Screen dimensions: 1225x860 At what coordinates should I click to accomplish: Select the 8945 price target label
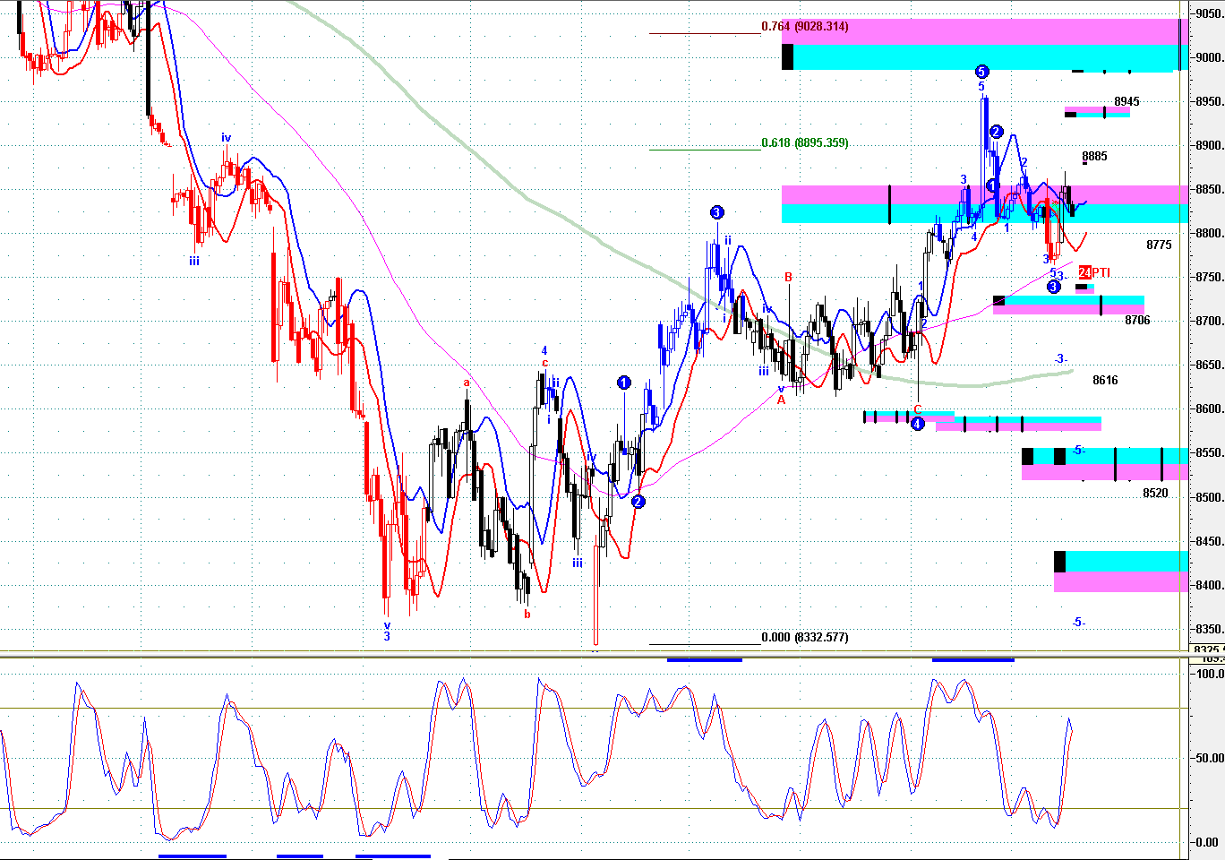coord(1126,102)
